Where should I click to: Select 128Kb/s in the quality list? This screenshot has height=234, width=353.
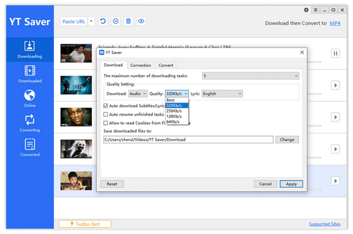coord(176,116)
